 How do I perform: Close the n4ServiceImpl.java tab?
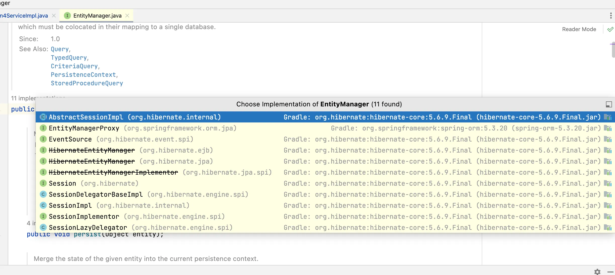coord(54,16)
